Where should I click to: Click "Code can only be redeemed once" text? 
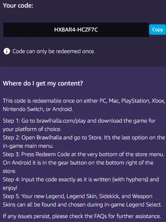tap(54, 51)
